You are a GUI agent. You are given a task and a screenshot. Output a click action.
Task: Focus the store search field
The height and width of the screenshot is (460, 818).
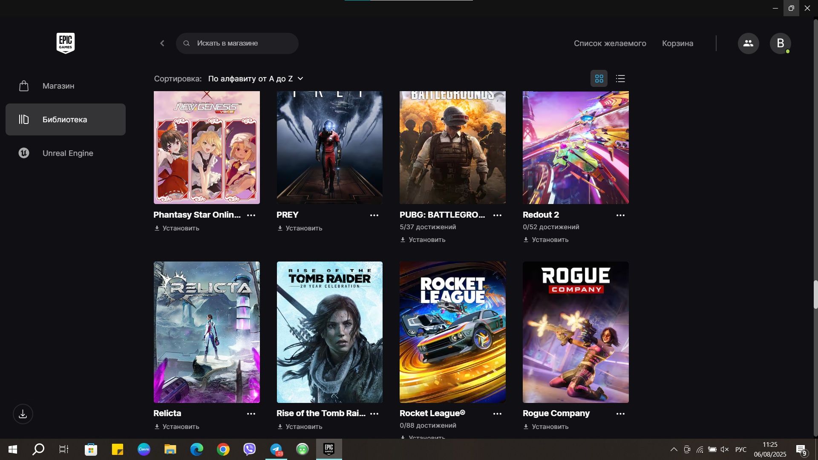[237, 43]
